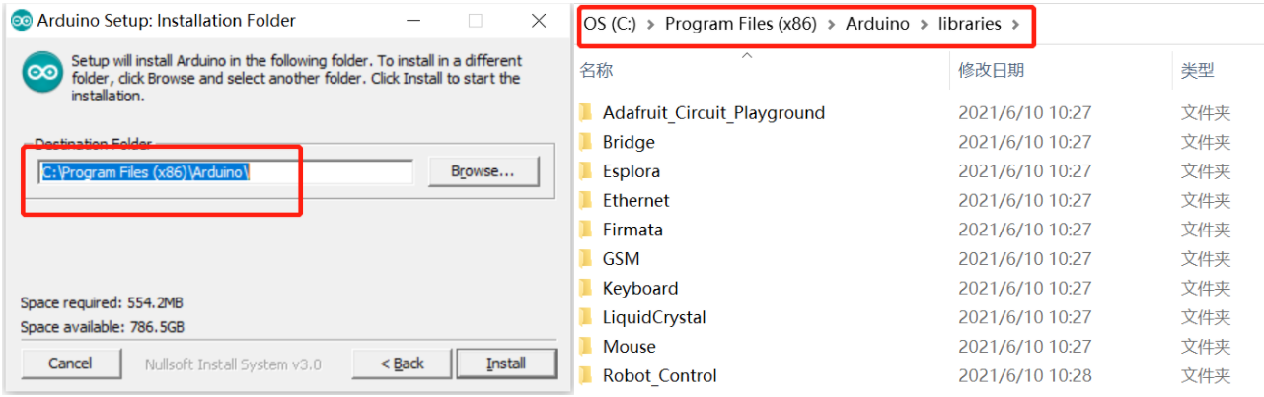Sort by the 名称 column header

596,70
